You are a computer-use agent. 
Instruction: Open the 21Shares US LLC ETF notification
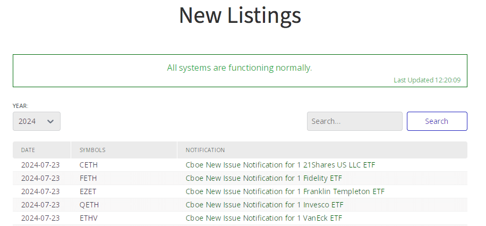pyautogui.click(x=280, y=165)
